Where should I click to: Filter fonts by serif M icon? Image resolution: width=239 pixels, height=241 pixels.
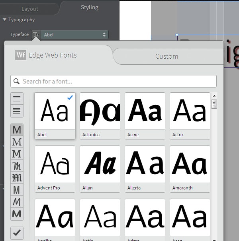point(17,142)
